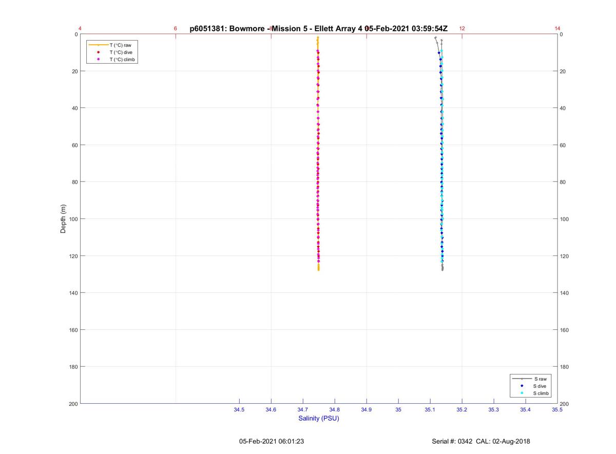Viewport: 616px width, 454px height.
Task: Select the 'T (°C) raw' legend label
Action: pos(120,45)
